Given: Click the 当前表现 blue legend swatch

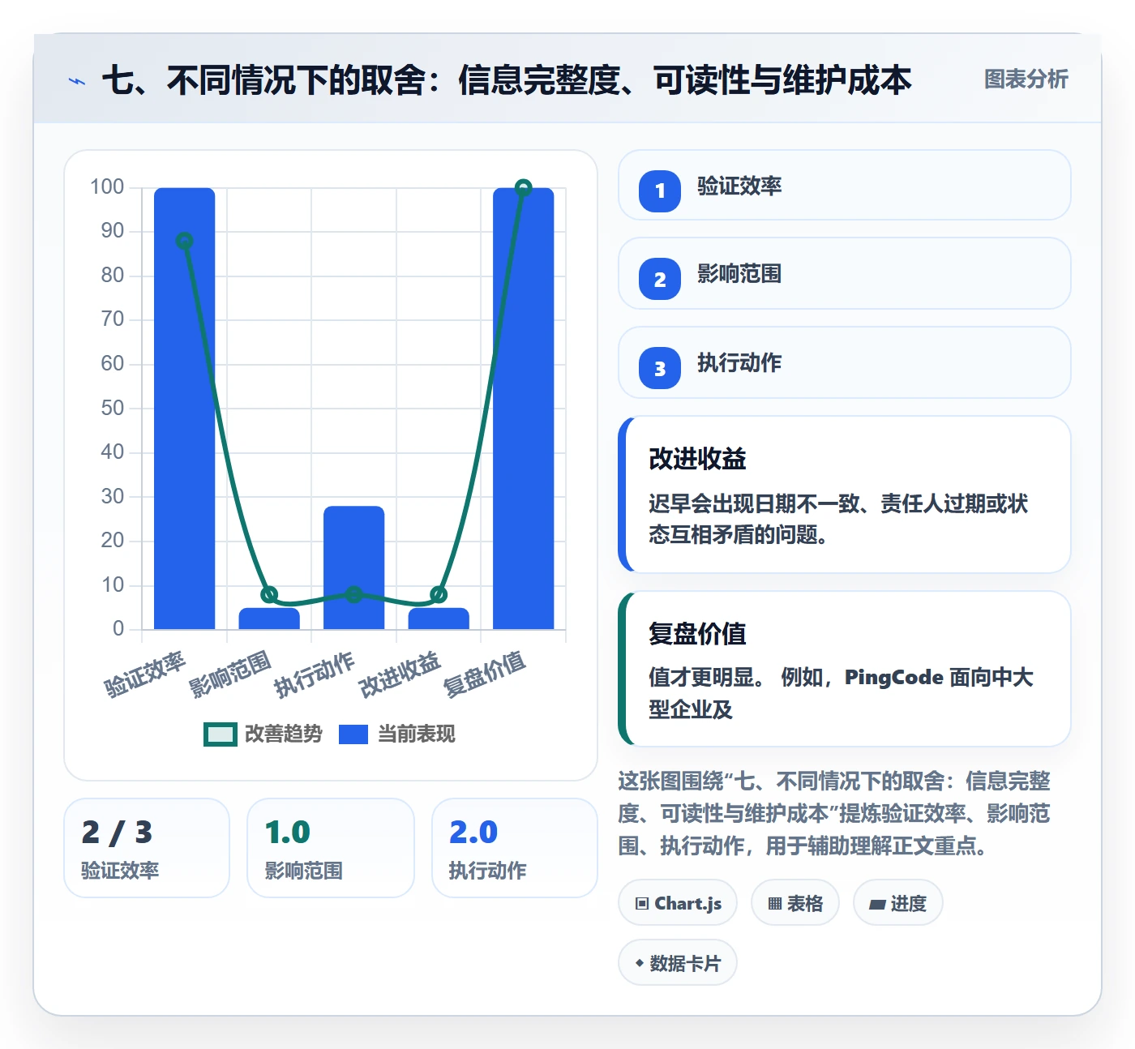Looking at the screenshot, I should [x=353, y=734].
